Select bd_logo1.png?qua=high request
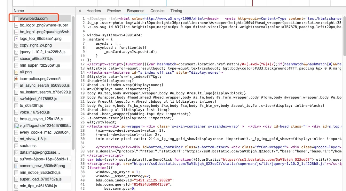 click(42, 32)
